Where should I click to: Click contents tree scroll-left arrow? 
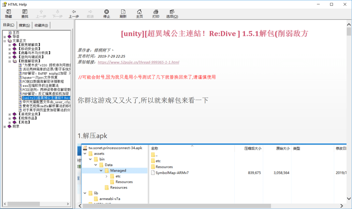(5, 204)
